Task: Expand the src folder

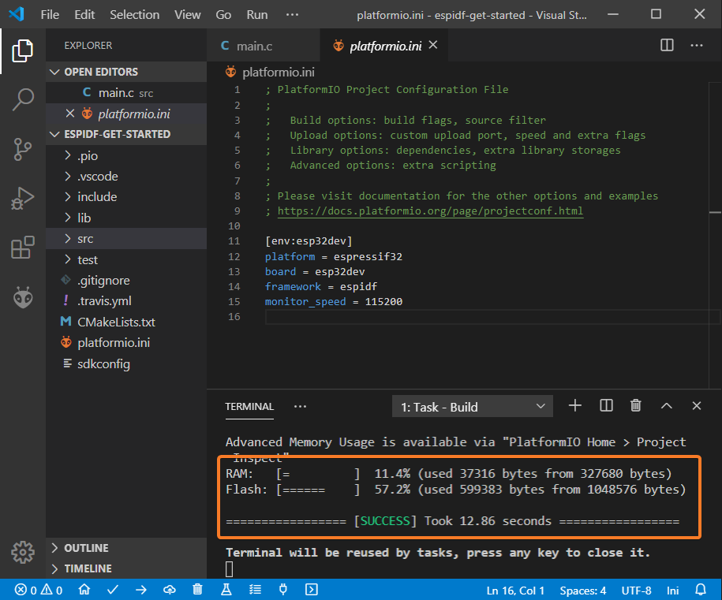Action: click(x=126, y=238)
